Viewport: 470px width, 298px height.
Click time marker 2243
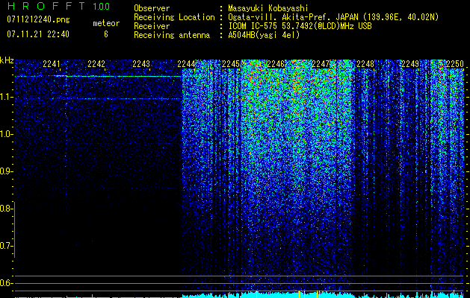141,63
